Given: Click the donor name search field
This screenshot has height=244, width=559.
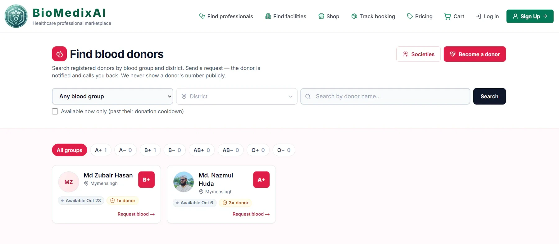Looking at the screenshot, I should pyautogui.click(x=385, y=96).
